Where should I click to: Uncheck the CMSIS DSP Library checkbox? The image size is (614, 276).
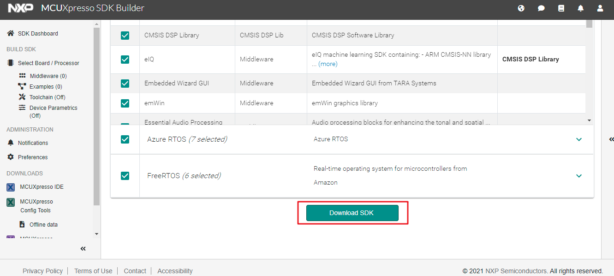click(125, 35)
